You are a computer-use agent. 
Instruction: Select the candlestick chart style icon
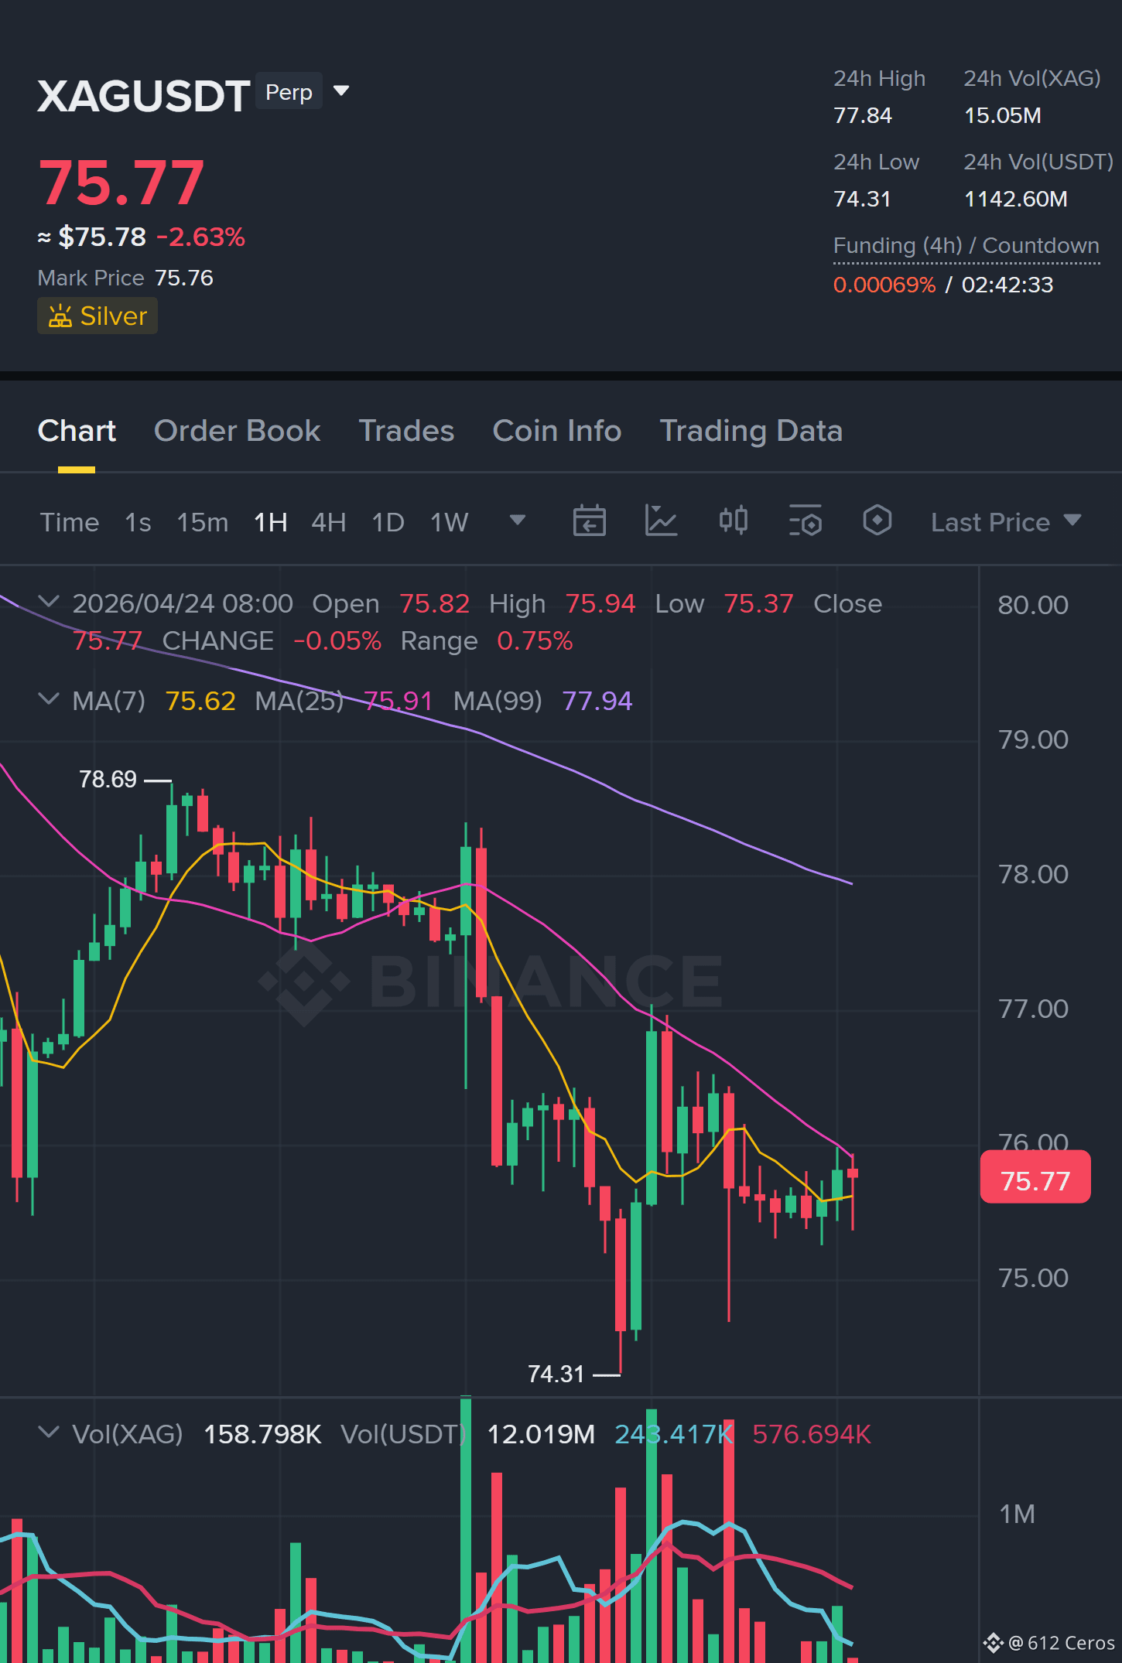coord(733,521)
